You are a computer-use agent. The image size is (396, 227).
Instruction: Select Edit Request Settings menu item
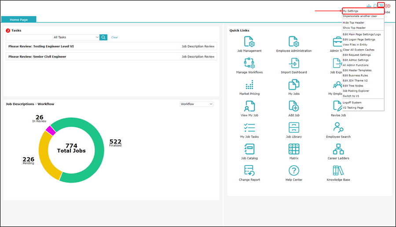(x=356, y=55)
